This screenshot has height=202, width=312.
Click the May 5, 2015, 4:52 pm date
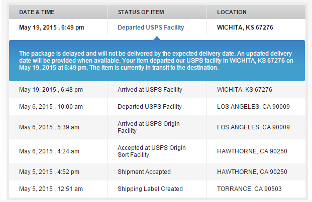[x=49, y=172]
